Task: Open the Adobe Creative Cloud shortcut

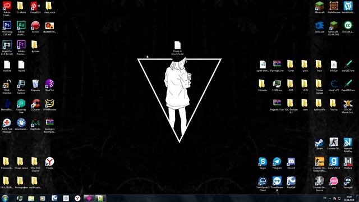Action: click(7, 8)
